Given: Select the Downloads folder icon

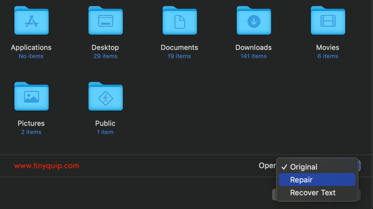Looking at the screenshot, I should (x=254, y=21).
